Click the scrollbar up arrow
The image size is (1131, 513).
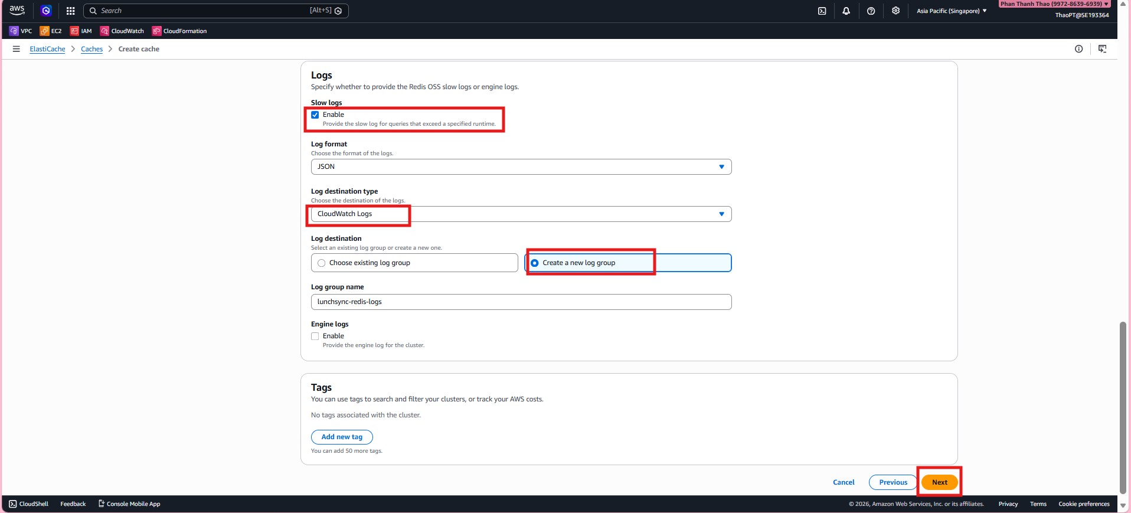(1123, 4)
